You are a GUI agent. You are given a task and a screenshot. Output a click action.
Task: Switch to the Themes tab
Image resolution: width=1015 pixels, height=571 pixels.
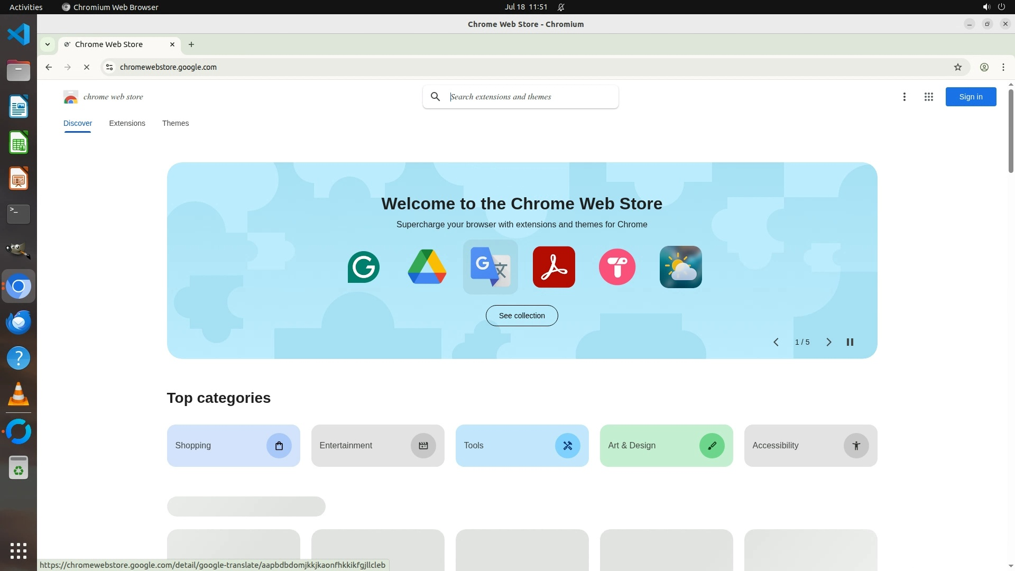click(x=175, y=123)
